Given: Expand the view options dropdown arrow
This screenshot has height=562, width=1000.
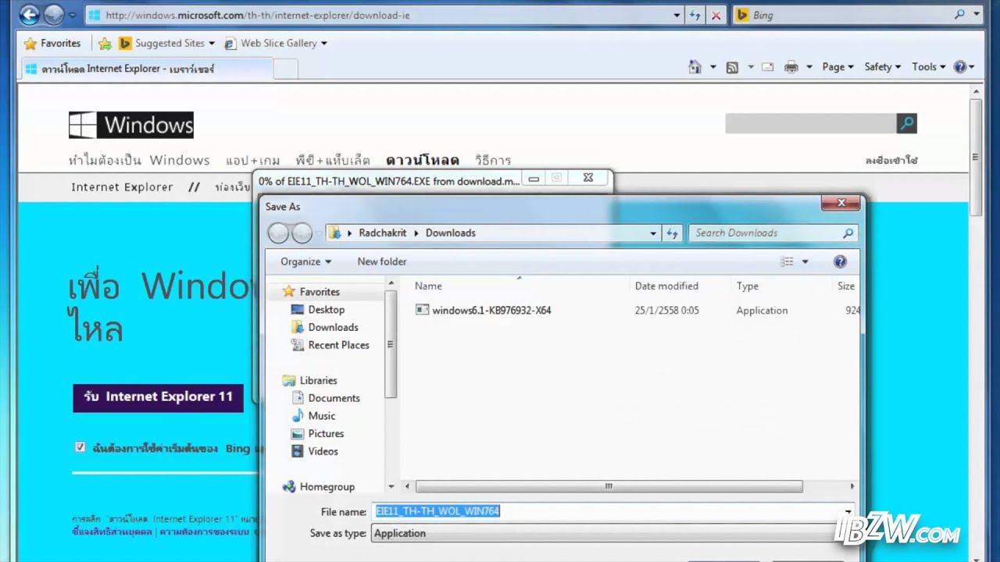Looking at the screenshot, I should (805, 261).
